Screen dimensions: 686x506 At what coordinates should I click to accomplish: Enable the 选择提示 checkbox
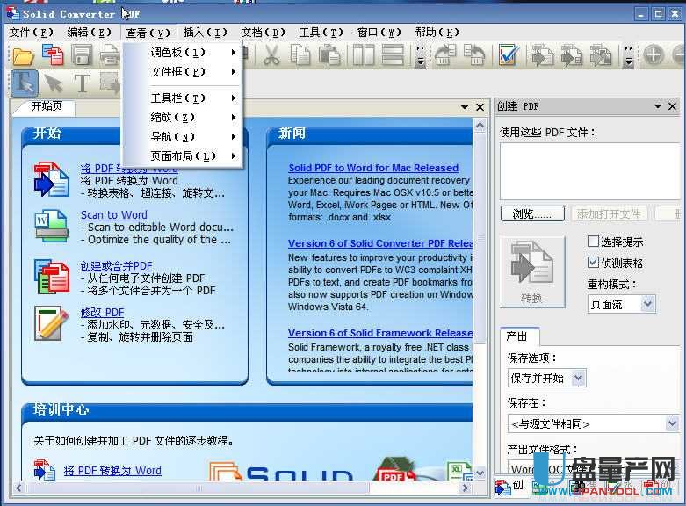pos(593,242)
